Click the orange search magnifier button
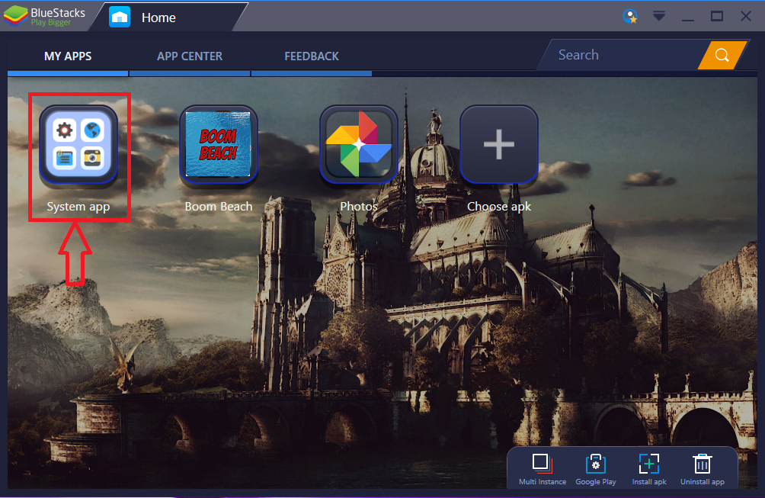The height and width of the screenshot is (498, 765). coord(722,55)
